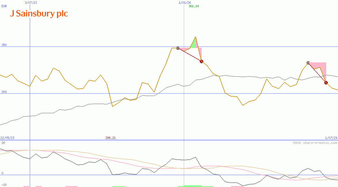Click the 1/07/24 end date label

point(331,138)
